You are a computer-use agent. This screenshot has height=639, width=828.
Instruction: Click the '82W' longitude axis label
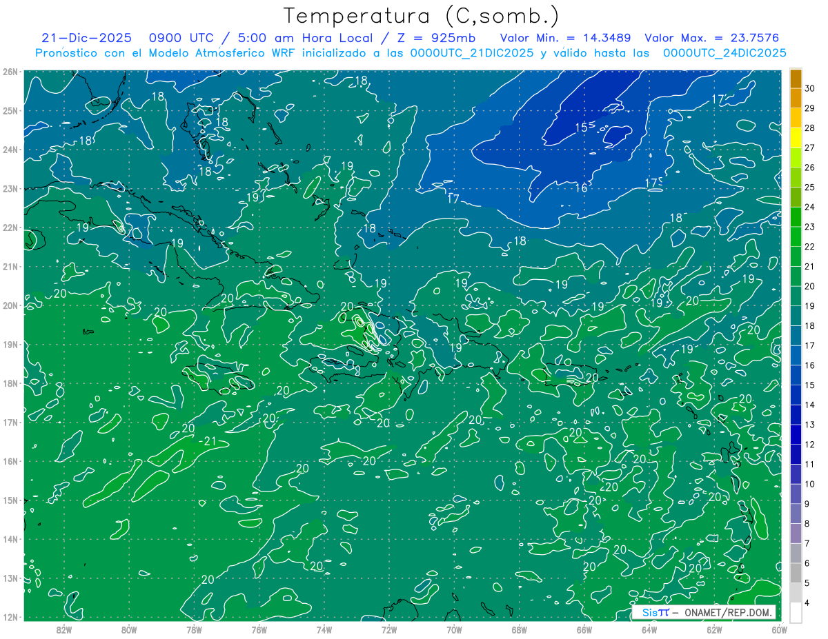pyautogui.click(x=63, y=630)
